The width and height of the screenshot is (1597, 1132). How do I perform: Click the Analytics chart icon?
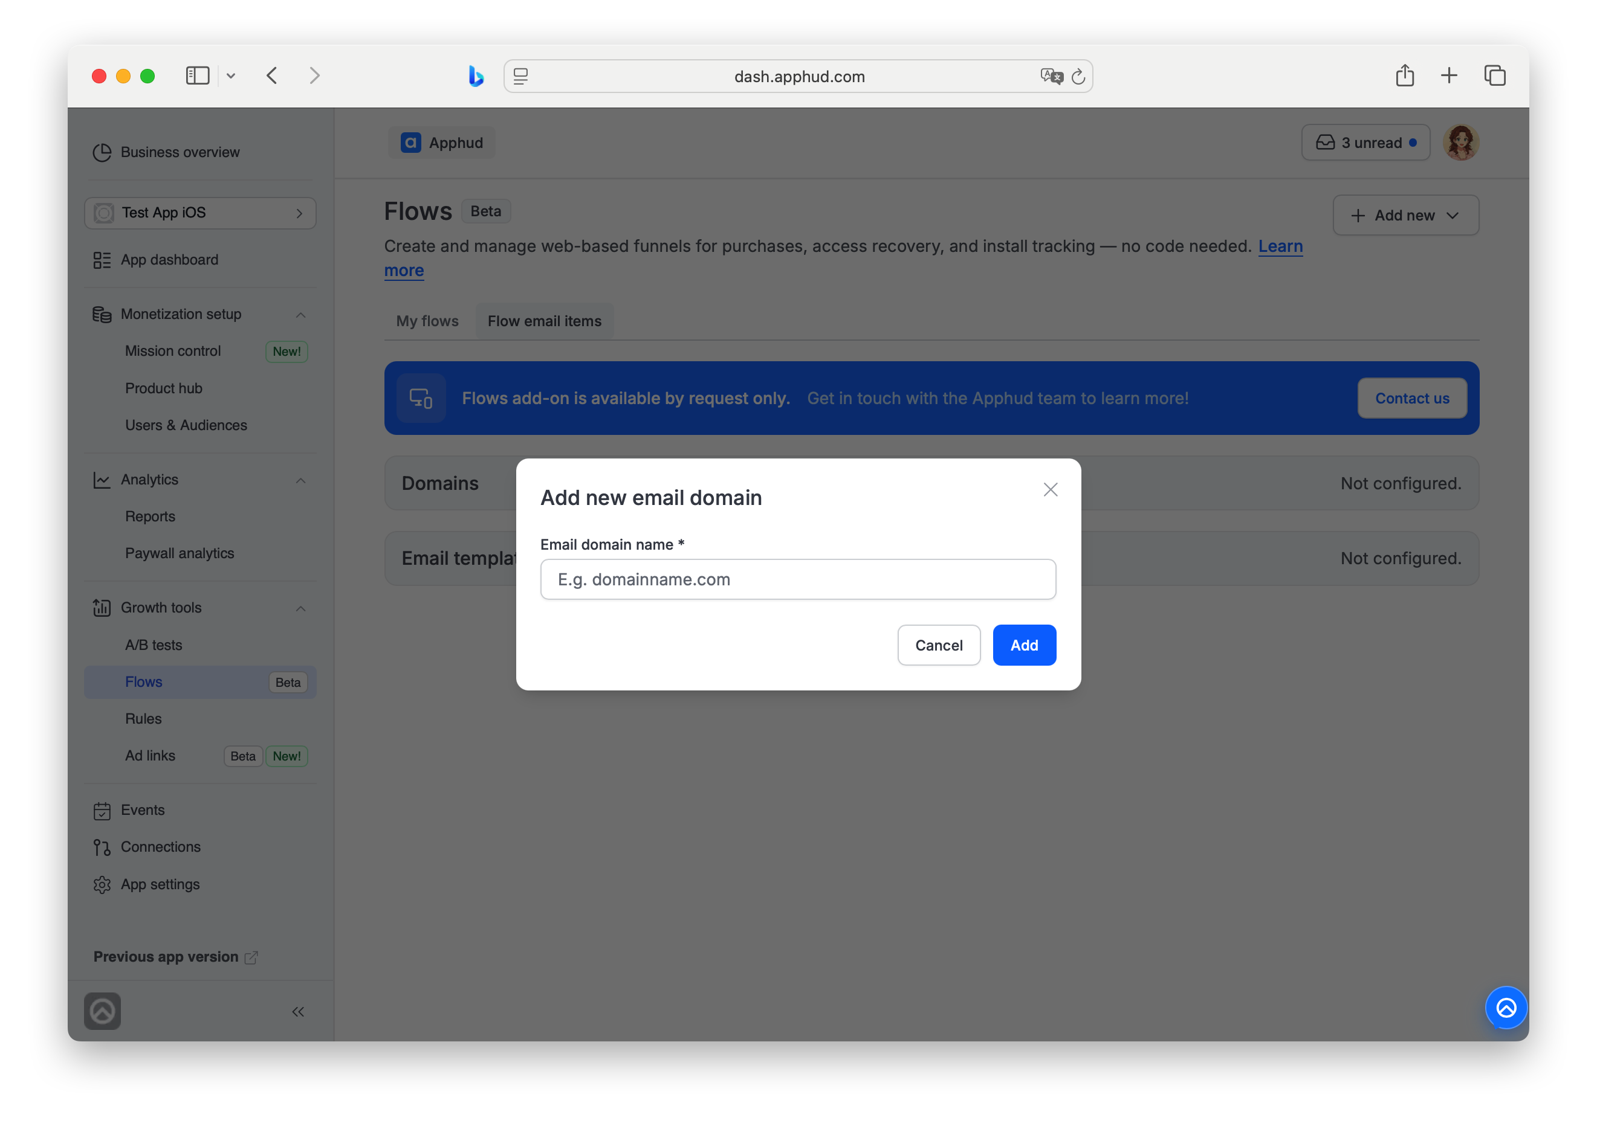tap(102, 480)
